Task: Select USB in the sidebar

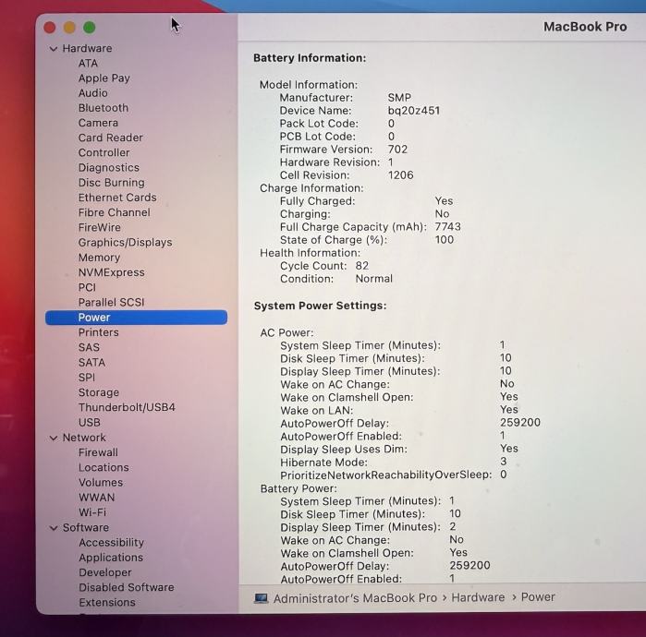Action: pos(90,423)
